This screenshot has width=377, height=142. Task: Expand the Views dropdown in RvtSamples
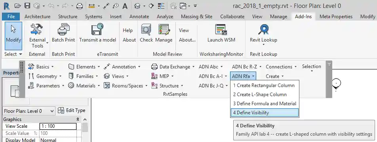pyautogui.click(x=116, y=76)
